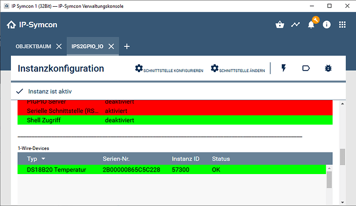
Task: Click the info circle icon
Action: (327, 25)
